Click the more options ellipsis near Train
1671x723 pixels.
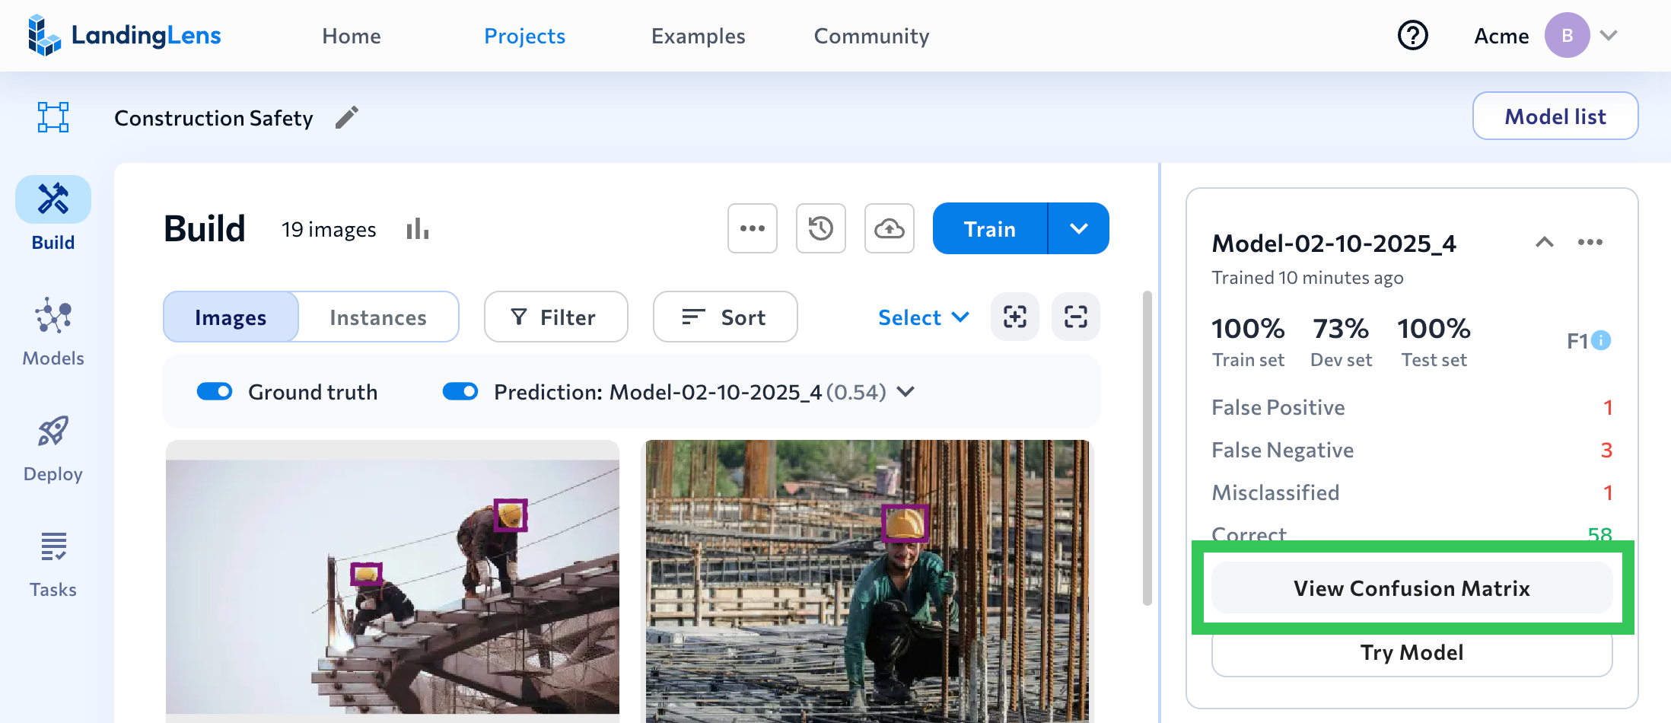point(752,228)
